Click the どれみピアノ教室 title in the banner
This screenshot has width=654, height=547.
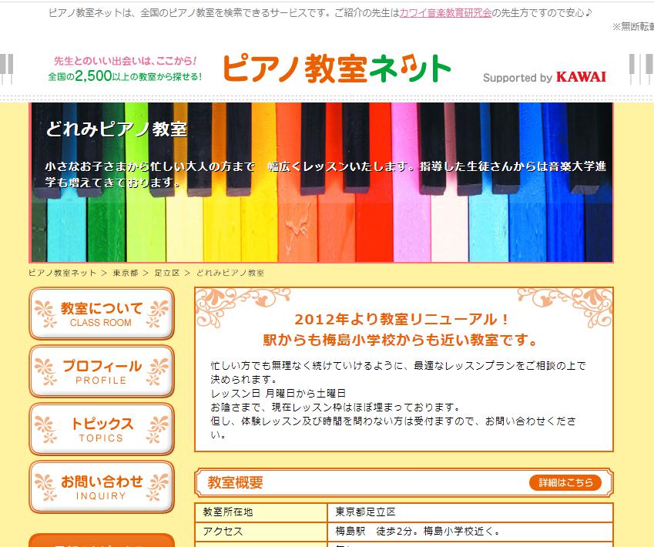pos(116,129)
